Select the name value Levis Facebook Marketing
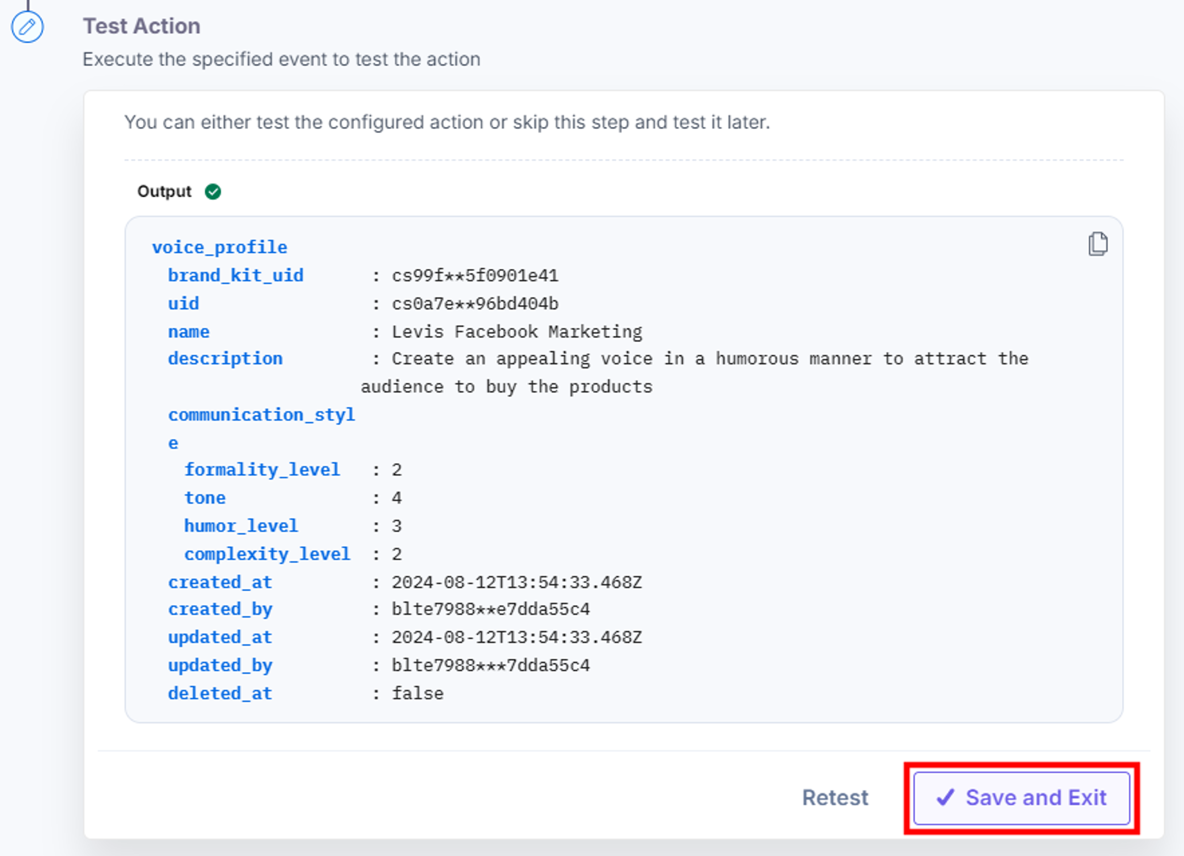The image size is (1184, 856). pyautogui.click(x=517, y=332)
